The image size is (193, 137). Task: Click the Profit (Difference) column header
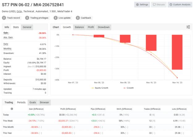(68, 109)
